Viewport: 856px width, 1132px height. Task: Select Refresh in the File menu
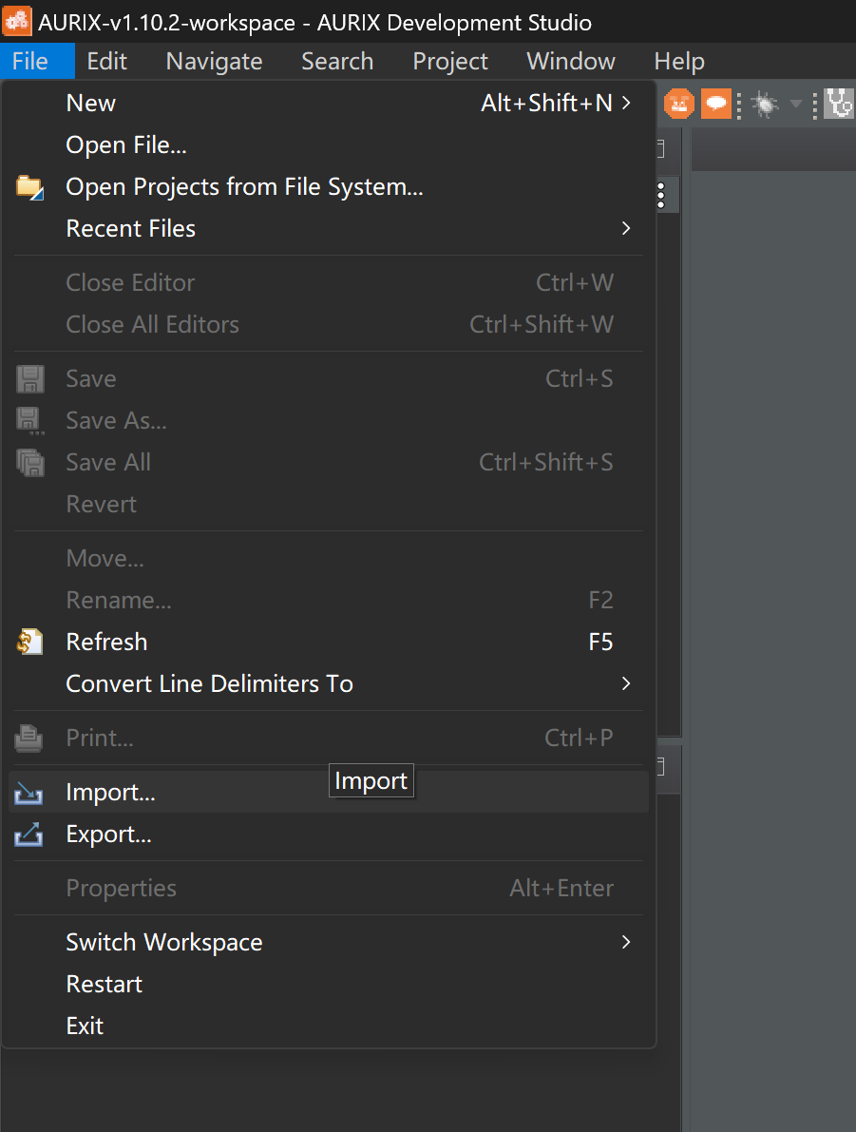329,642
